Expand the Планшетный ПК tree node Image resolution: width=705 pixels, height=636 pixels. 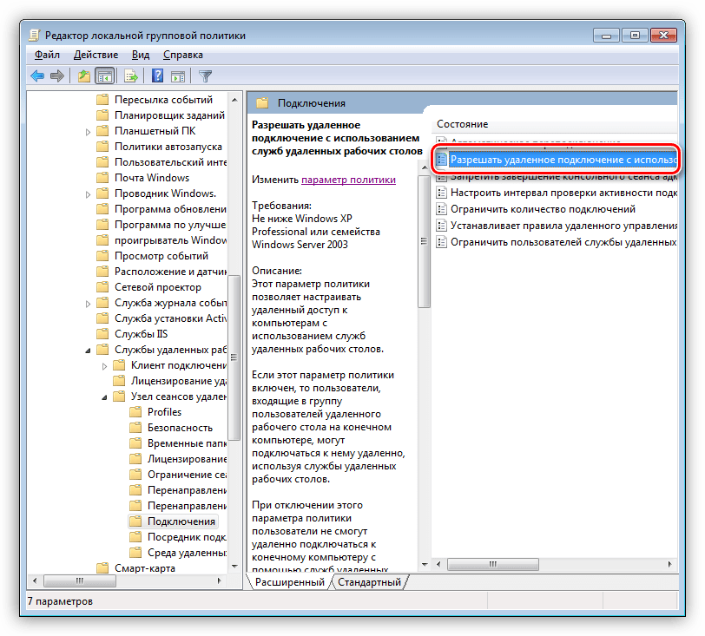[x=89, y=132]
